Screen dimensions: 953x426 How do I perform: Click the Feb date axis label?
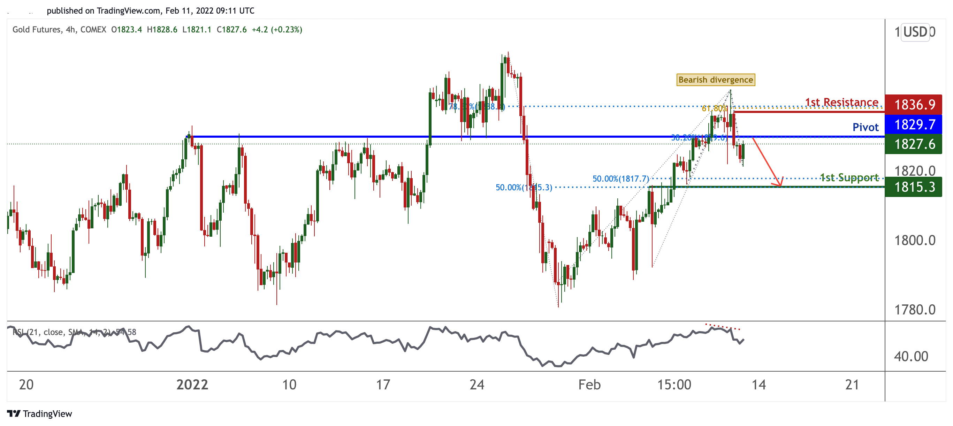pos(589,385)
